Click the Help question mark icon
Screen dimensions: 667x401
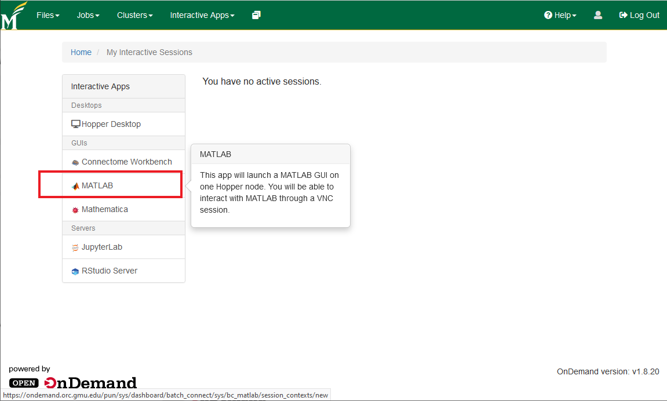[548, 15]
